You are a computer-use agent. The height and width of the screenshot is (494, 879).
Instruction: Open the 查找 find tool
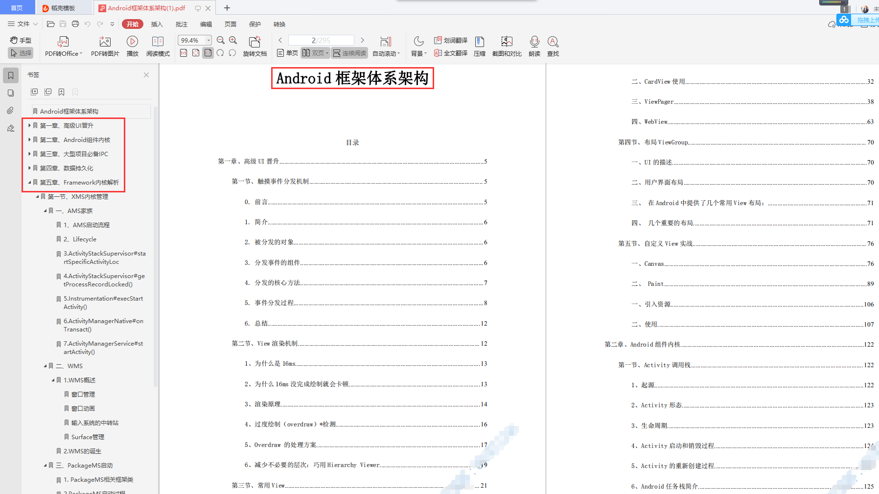click(553, 47)
